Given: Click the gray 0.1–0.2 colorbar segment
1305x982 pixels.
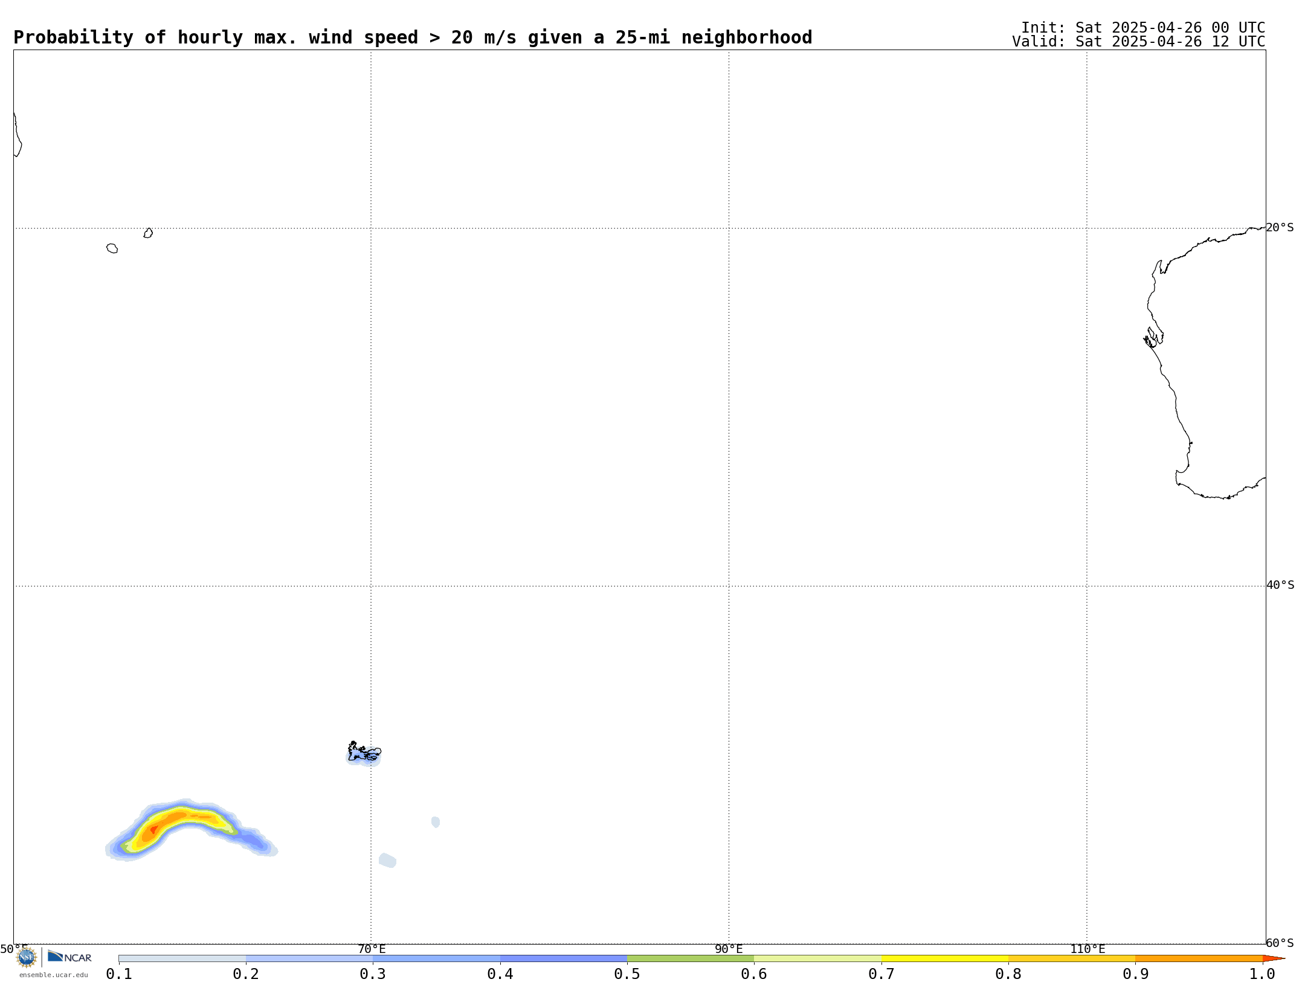Looking at the screenshot, I should [182, 958].
